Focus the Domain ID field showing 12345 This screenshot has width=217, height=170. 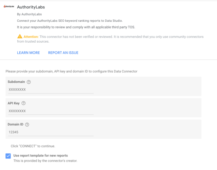click(51, 132)
